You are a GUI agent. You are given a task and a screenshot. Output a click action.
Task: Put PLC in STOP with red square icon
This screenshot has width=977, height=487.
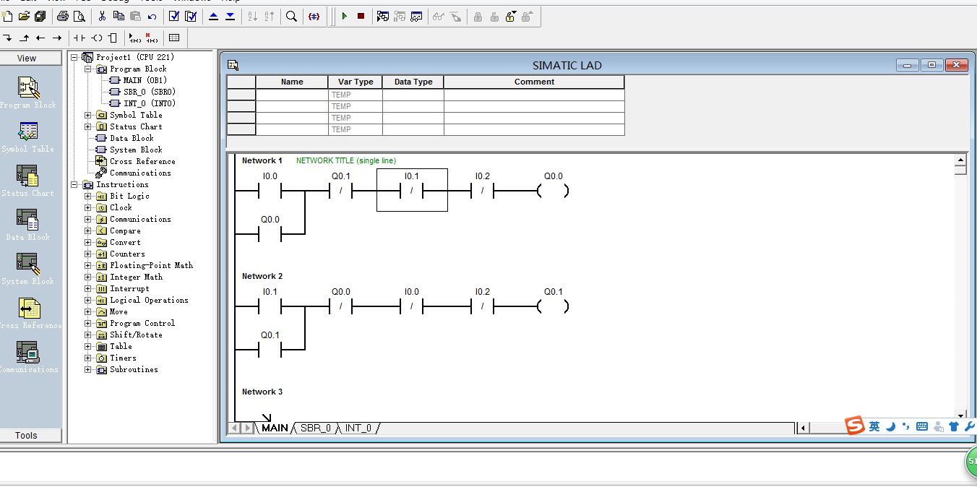(361, 16)
